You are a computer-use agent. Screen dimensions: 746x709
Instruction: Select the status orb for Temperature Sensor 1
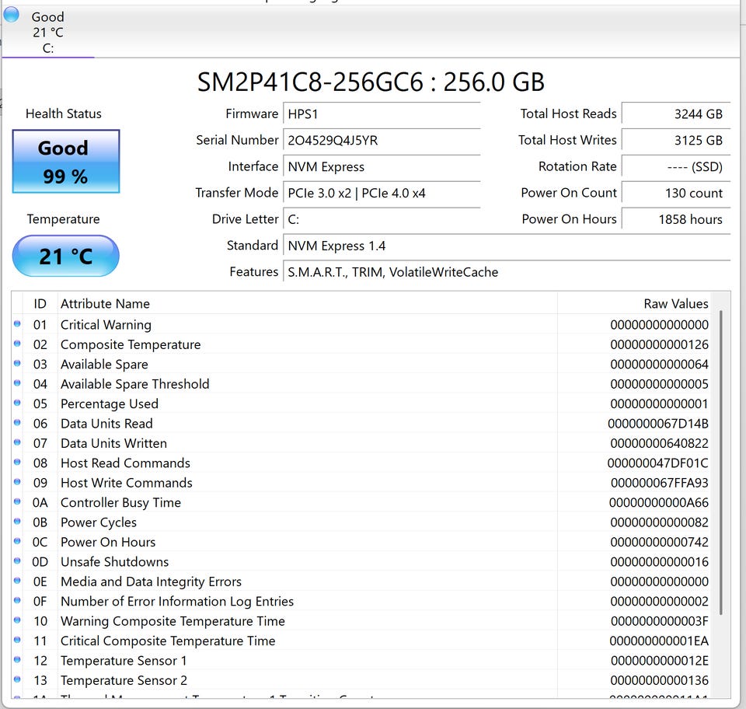[17, 659]
